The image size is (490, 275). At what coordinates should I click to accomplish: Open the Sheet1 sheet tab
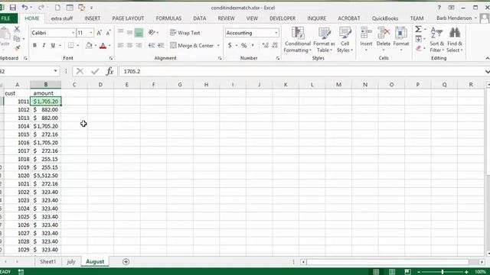pyautogui.click(x=47, y=261)
